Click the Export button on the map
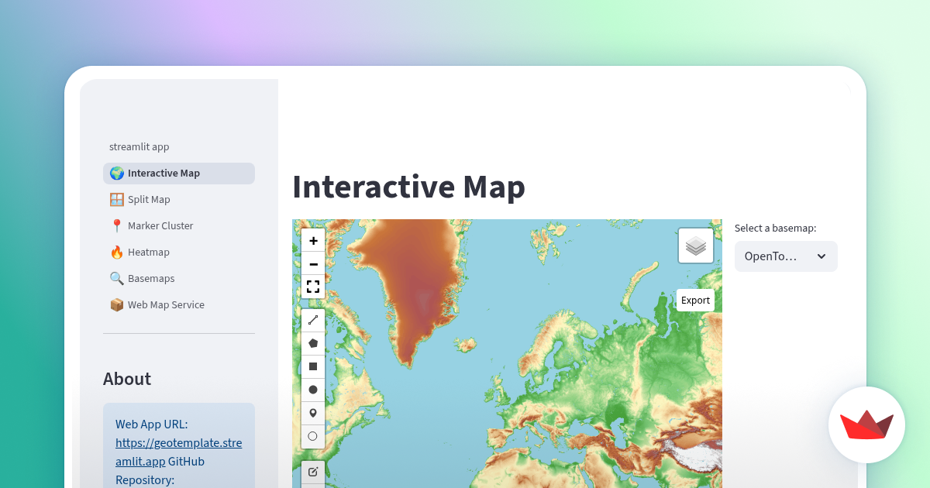The height and width of the screenshot is (488, 930). pyautogui.click(x=694, y=300)
